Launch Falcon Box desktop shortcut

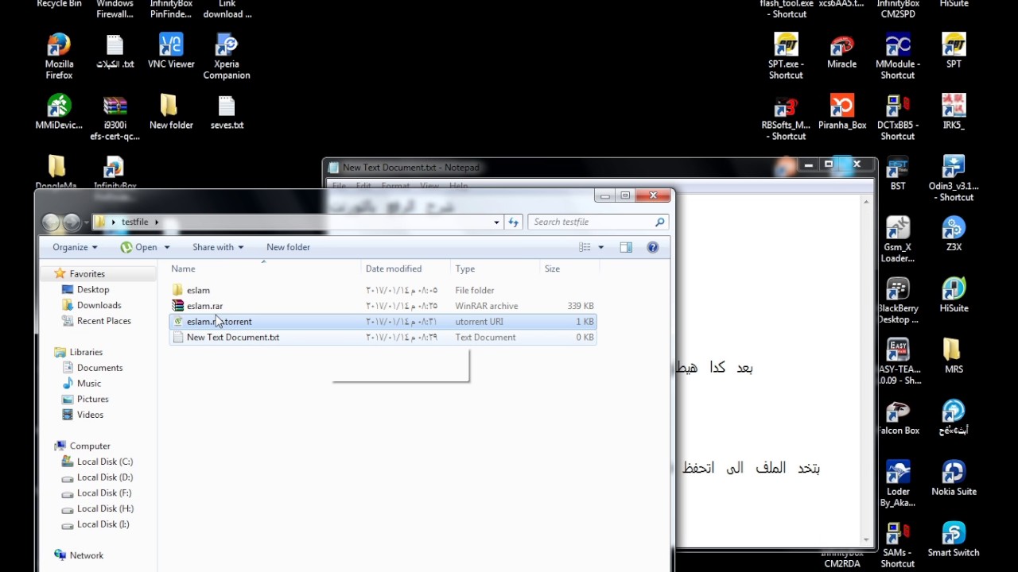pyautogui.click(x=898, y=418)
